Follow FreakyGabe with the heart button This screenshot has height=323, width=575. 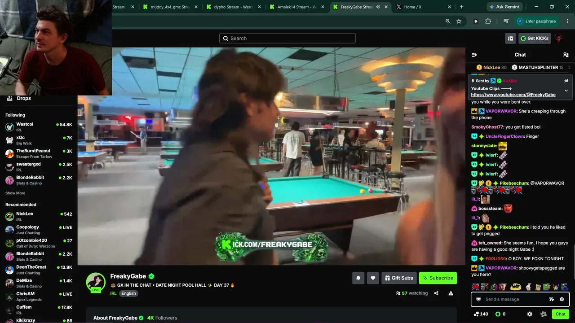pyautogui.click(x=373, y=278)
